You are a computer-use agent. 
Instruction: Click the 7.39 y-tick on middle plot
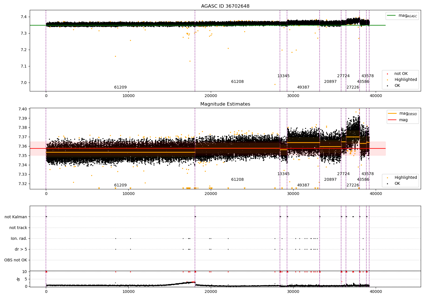[x=23, y=118]
